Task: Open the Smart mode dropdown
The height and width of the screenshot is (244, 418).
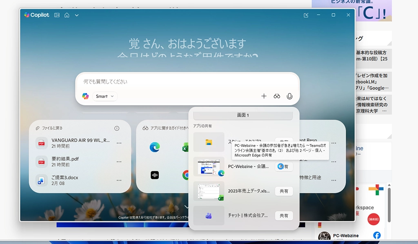Action: tap(105, 96)
